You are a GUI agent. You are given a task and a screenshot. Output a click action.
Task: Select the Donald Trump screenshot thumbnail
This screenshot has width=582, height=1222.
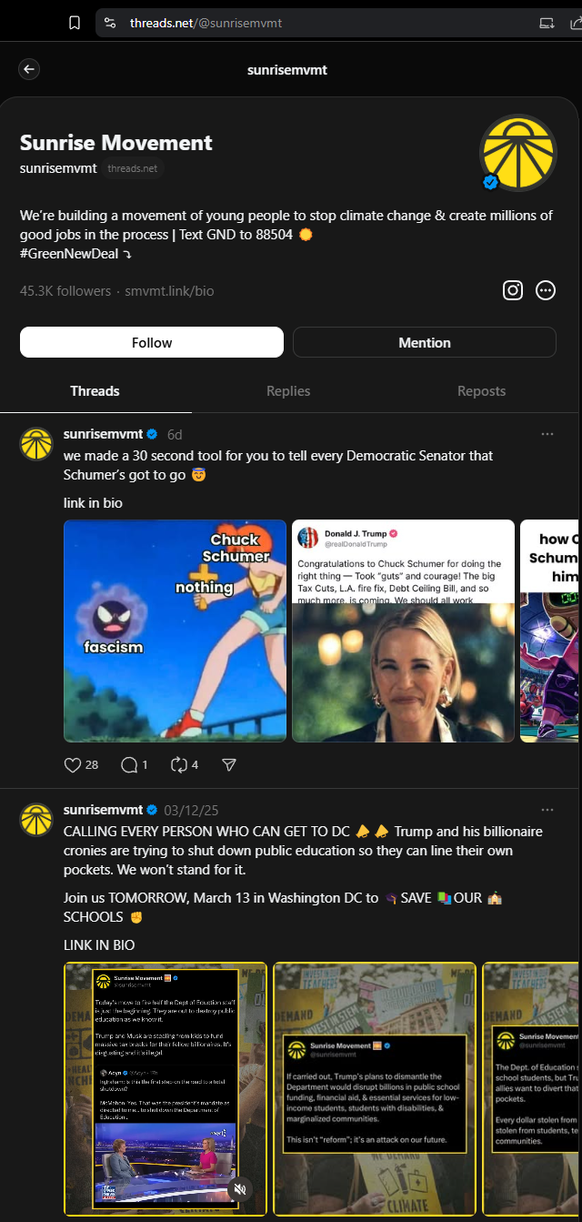pyautogui.click(x=403, y=630)
